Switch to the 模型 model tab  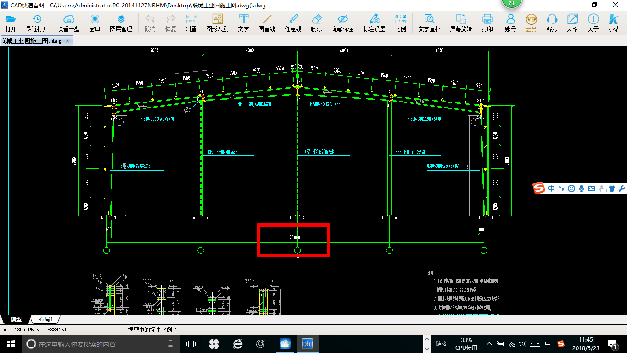pos(16,319)
